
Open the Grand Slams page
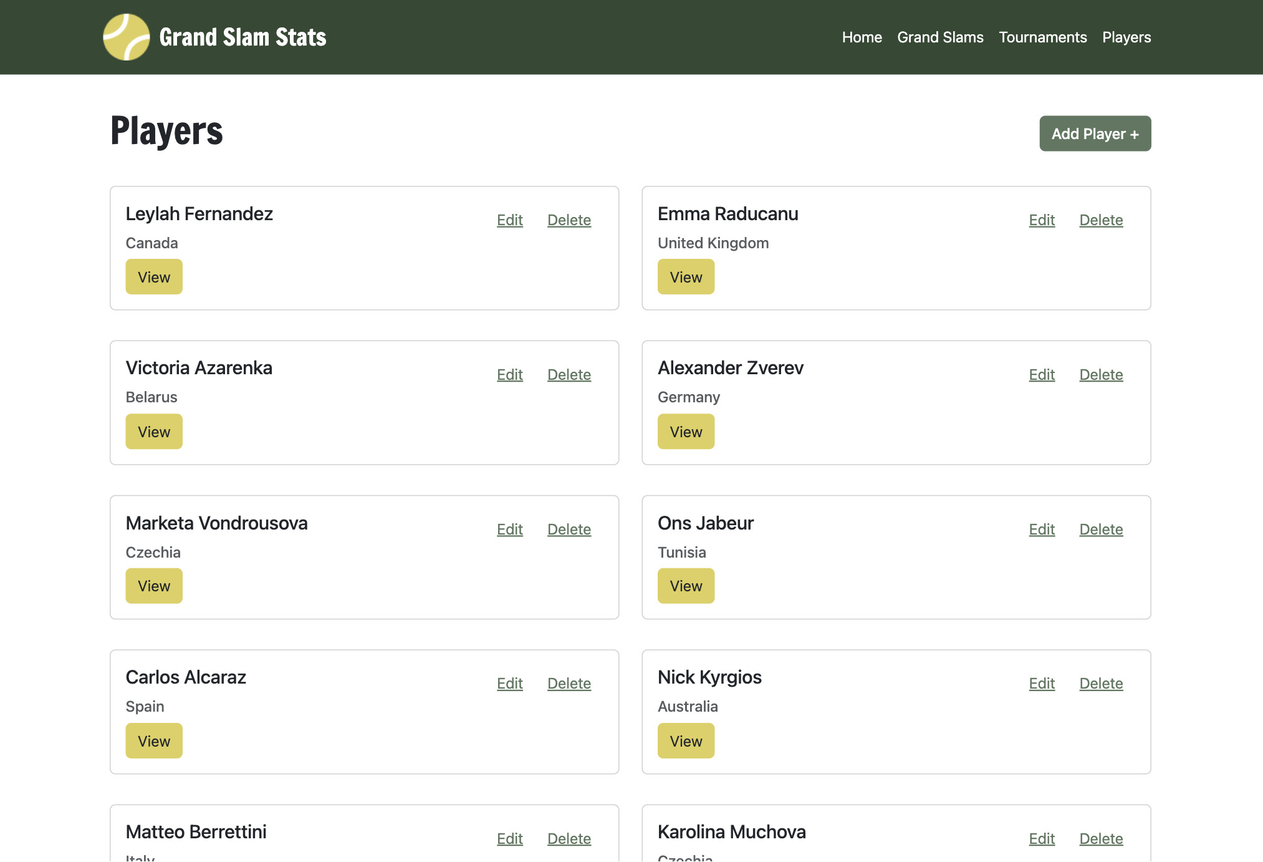(x=940, y=37)
